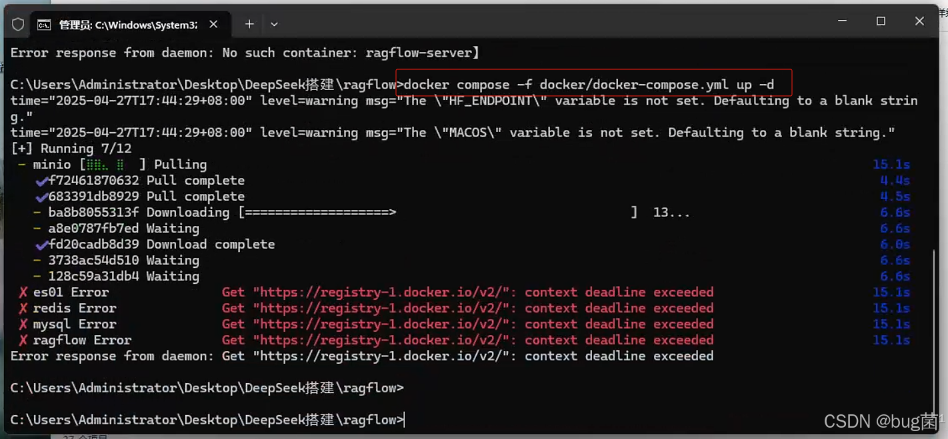This screenshot has width=948, height=439.
Task: Open a new terminal tab with the plus icon
Action: tap(249, 23)
